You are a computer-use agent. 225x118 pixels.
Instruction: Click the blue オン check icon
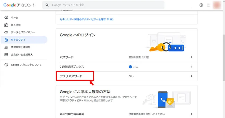130,67
